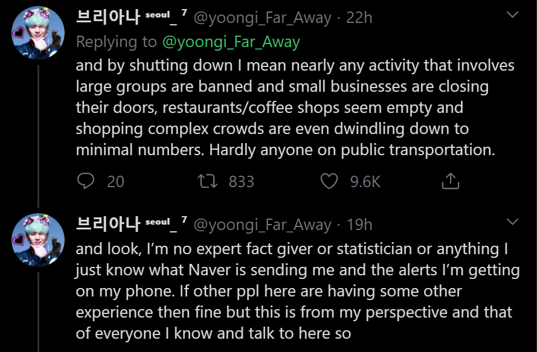Click the reply icon on the first tweet

[x=86, y=181]
